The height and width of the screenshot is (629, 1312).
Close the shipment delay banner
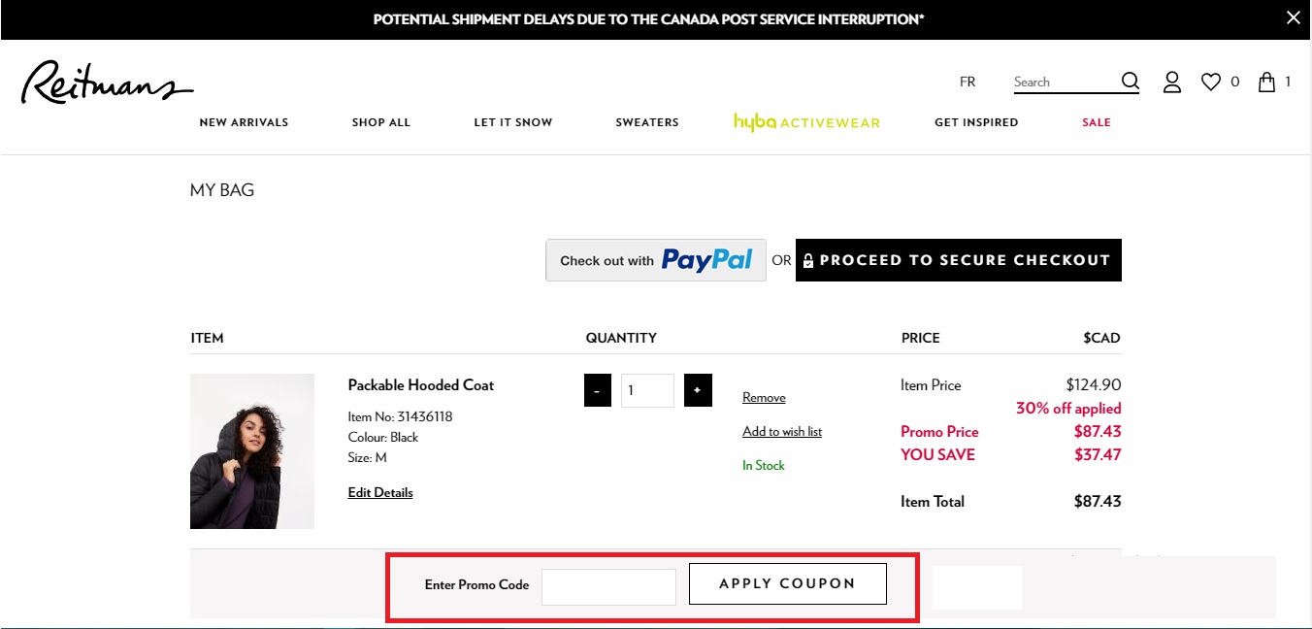point(1293,18)
